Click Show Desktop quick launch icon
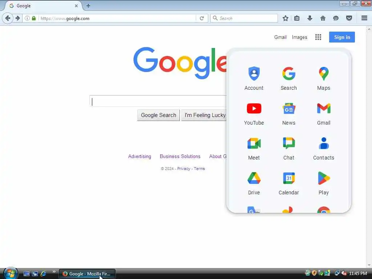This screenshot has width=372, height=279. [x=27, y=274]
